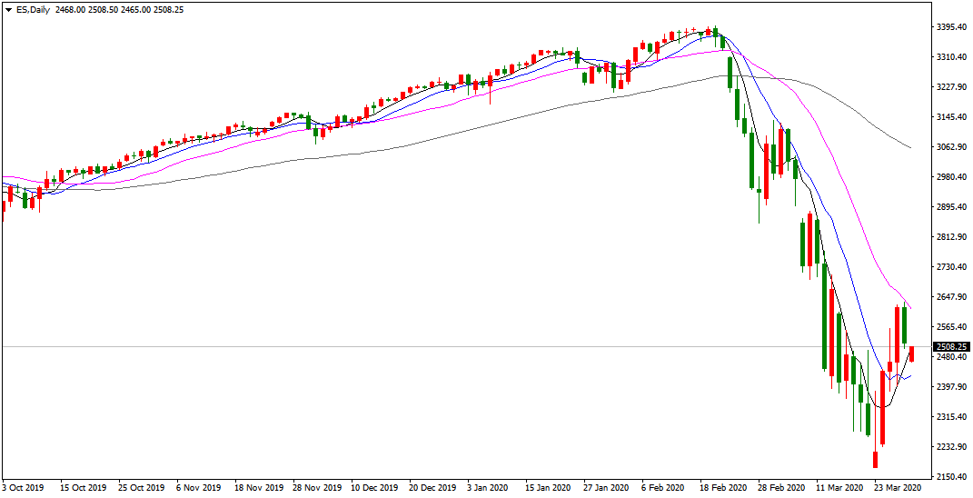
Task: Select the 11 Mar 2020 date label
Action: click(x=838, y=487)
